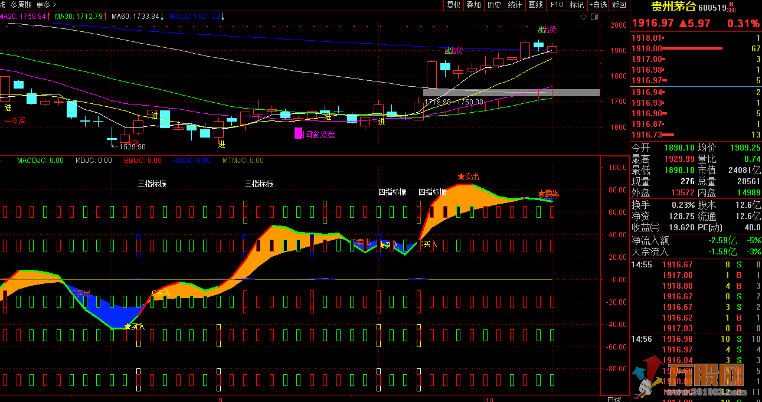Select the 画线 drawing tool
Screen dimensions: 762x402
pos(535,5)
